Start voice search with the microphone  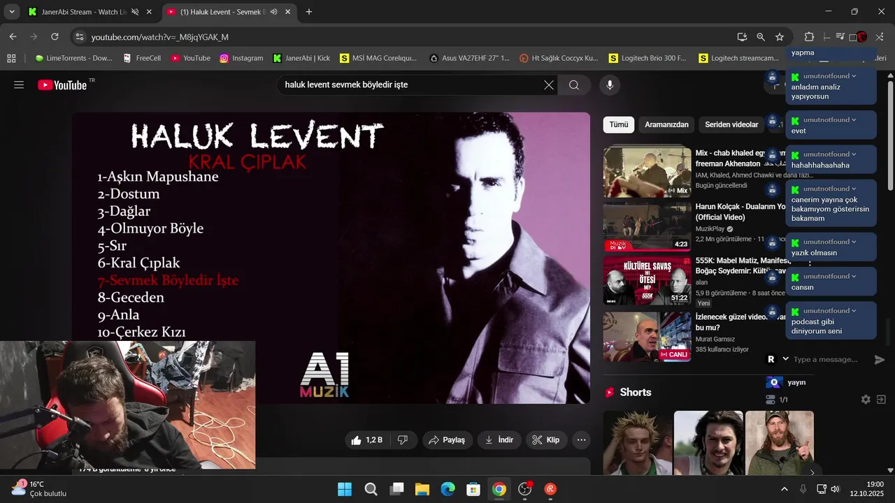pyautogui.click(x=610, y=85)
